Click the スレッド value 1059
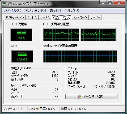Image resolution: width=127 pixels, height=114 pixels. tap(112, 76)
